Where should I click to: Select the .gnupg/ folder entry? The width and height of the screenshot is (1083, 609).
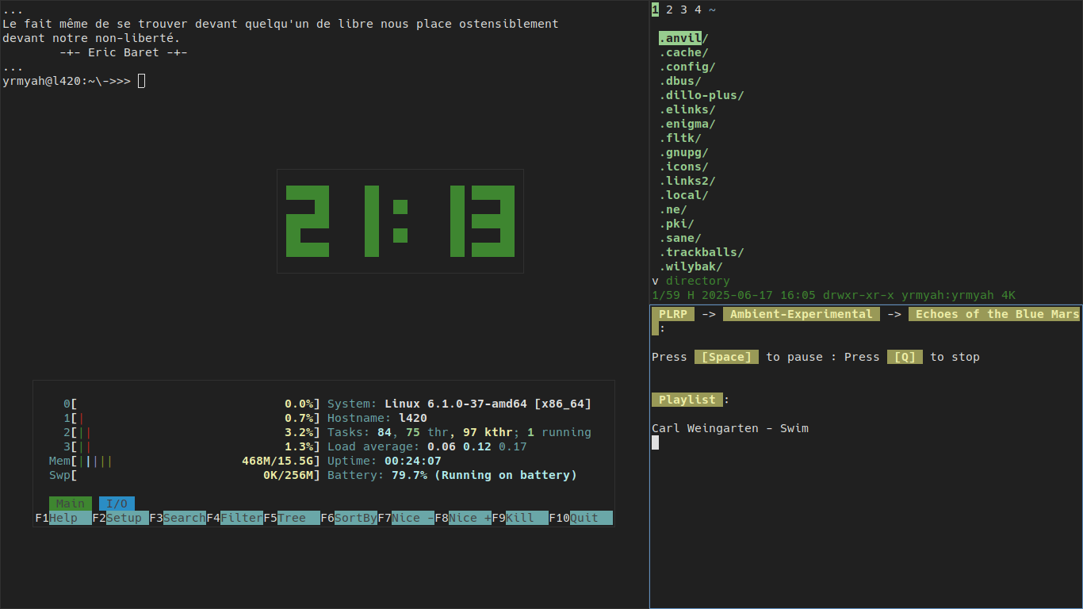(x=683, y=152)
